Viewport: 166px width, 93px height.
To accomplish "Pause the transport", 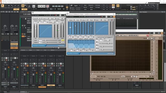I will 41,6.
